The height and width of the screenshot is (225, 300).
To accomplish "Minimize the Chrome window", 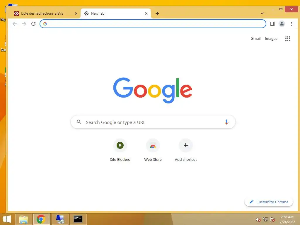I will [273, 9].
